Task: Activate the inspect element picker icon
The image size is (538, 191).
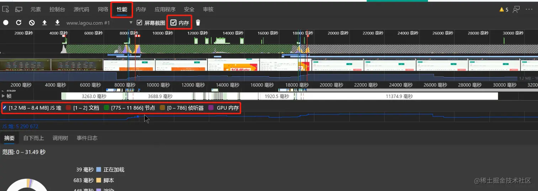Action: (x=5, y=10)
